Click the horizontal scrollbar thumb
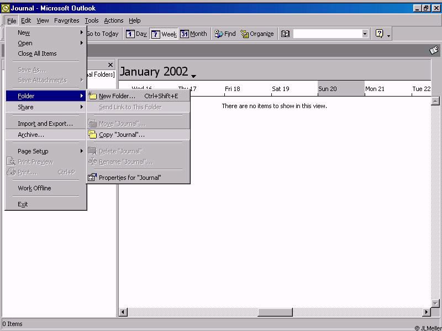 tap(275, 312)
